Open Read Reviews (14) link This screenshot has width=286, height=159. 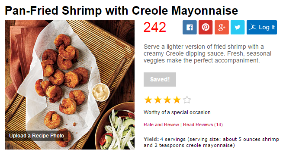[203, 125]
